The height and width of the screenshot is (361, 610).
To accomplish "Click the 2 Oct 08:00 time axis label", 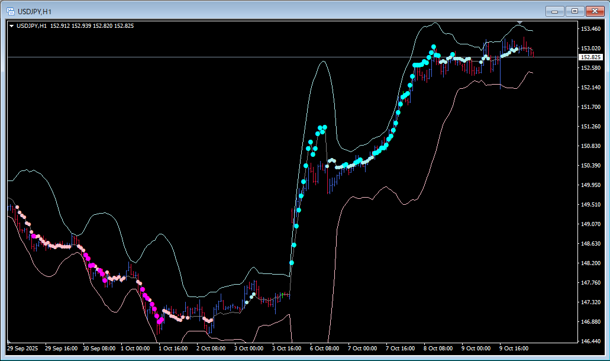I will [211, 349].
